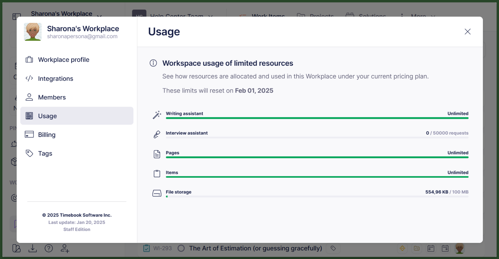
Task: Open help via the question mark icon
Action: (49, 248)
